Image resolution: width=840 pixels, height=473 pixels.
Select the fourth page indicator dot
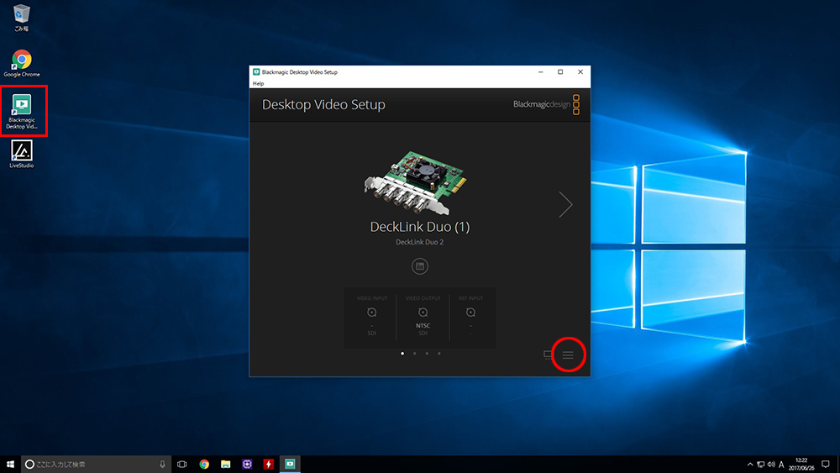coord(439,354)
